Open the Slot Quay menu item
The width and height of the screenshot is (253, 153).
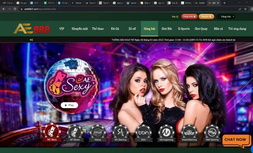click(x=201, y=29)
